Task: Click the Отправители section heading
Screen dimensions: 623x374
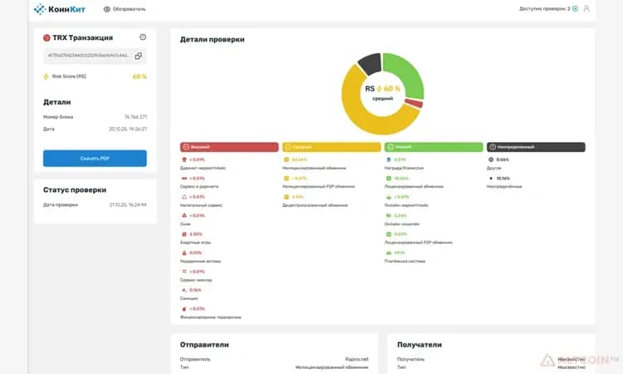Action: point(204,345)
